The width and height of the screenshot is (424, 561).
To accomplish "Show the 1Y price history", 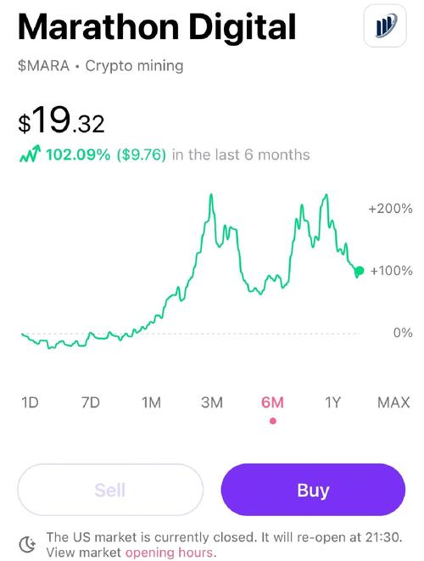I will [332, 402].
